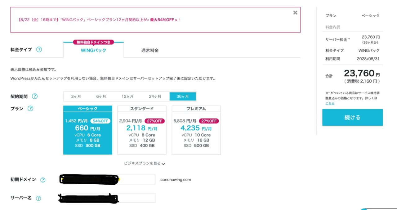Screen dimensions: 397x210
Task: Click the ベーシック value in the summary
Action: click(x=370, y=16)
